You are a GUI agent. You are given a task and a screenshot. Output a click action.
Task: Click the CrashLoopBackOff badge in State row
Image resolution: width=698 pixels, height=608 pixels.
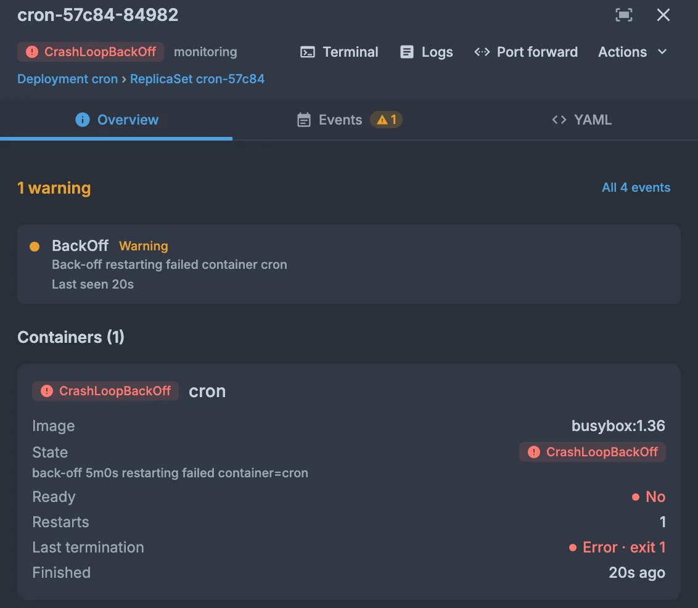pos(593,452)
